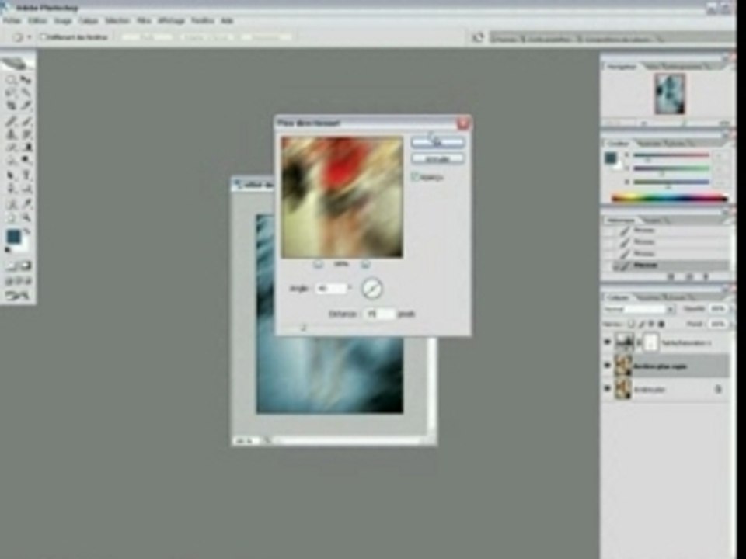Hide the top adjustment layer
The width and height of the screenshot is (746, 559).
(x=607, y=342)
